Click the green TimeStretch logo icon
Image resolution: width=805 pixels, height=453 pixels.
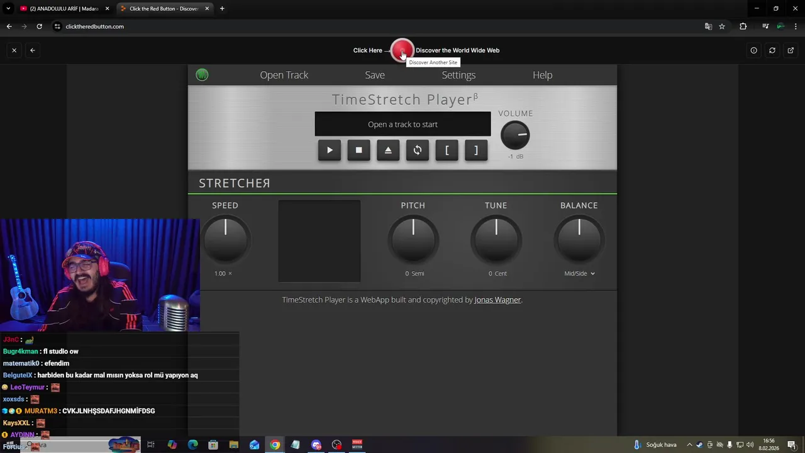point(202,75)
